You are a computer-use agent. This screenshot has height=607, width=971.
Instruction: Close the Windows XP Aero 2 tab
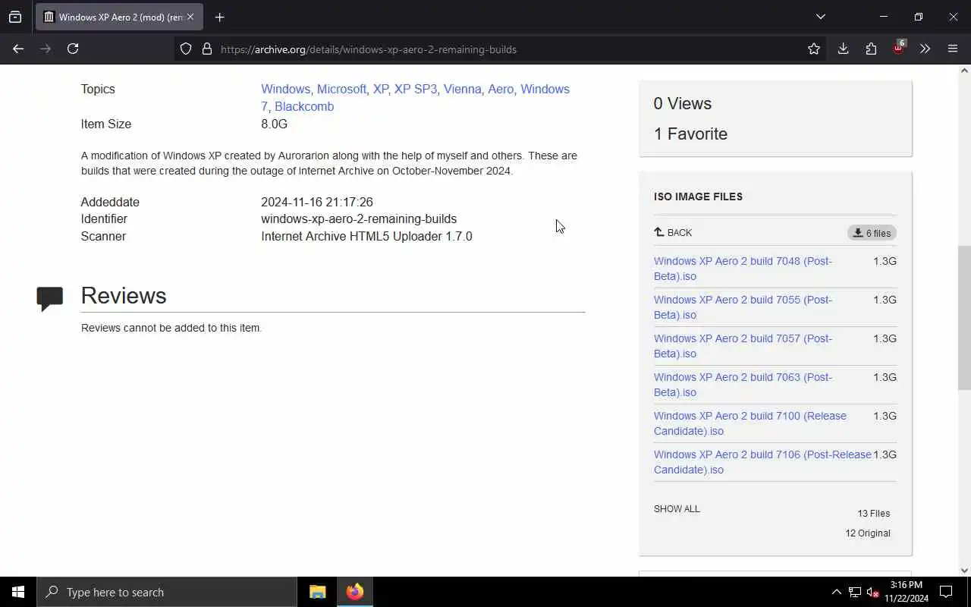point(190,17)
